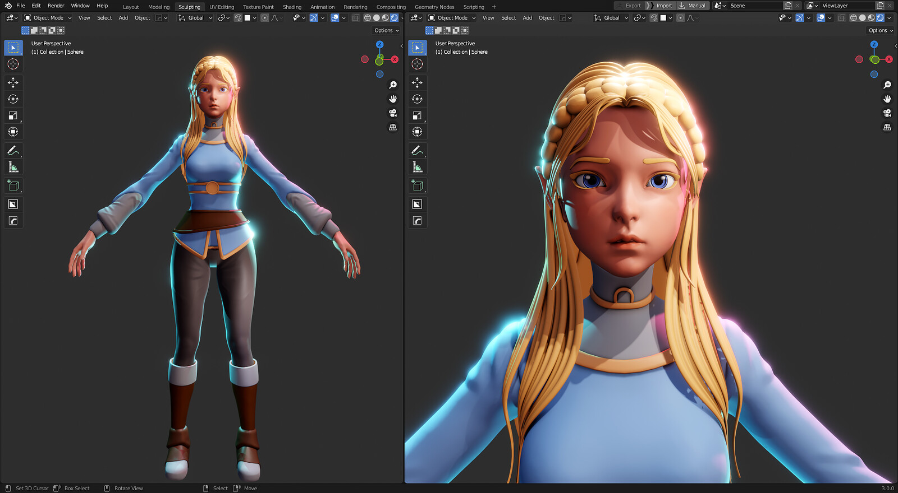Switch perspective/orthographic grid icon in left viewport
898x493 pixels.
point(393,127)
